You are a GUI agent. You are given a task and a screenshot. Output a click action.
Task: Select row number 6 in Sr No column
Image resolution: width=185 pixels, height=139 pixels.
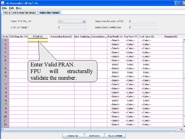(x=5, y=60)
